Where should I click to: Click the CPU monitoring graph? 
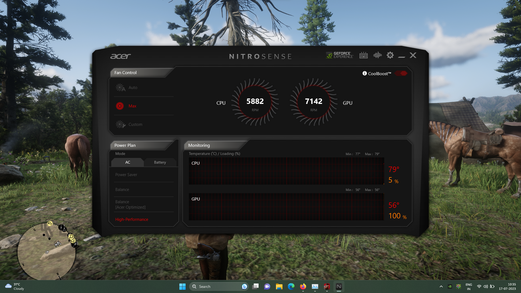(287, 171)
